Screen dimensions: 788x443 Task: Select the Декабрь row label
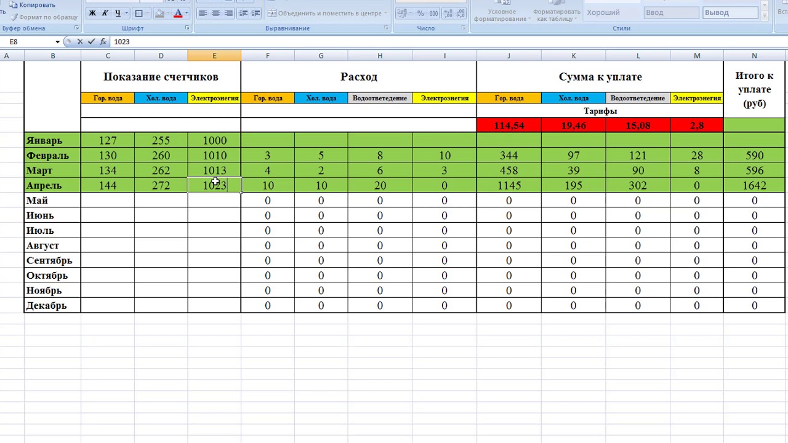(52, 305)
